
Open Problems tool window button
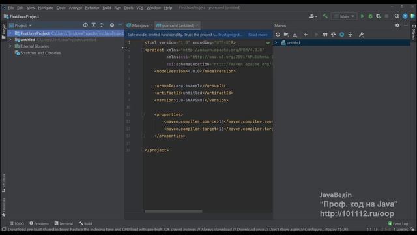[x=39, y=223]
